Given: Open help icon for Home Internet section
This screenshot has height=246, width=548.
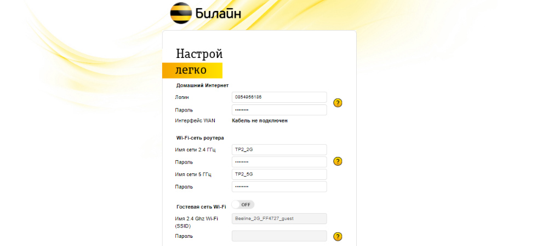Looking at the screenshot, I should (338, 103).
